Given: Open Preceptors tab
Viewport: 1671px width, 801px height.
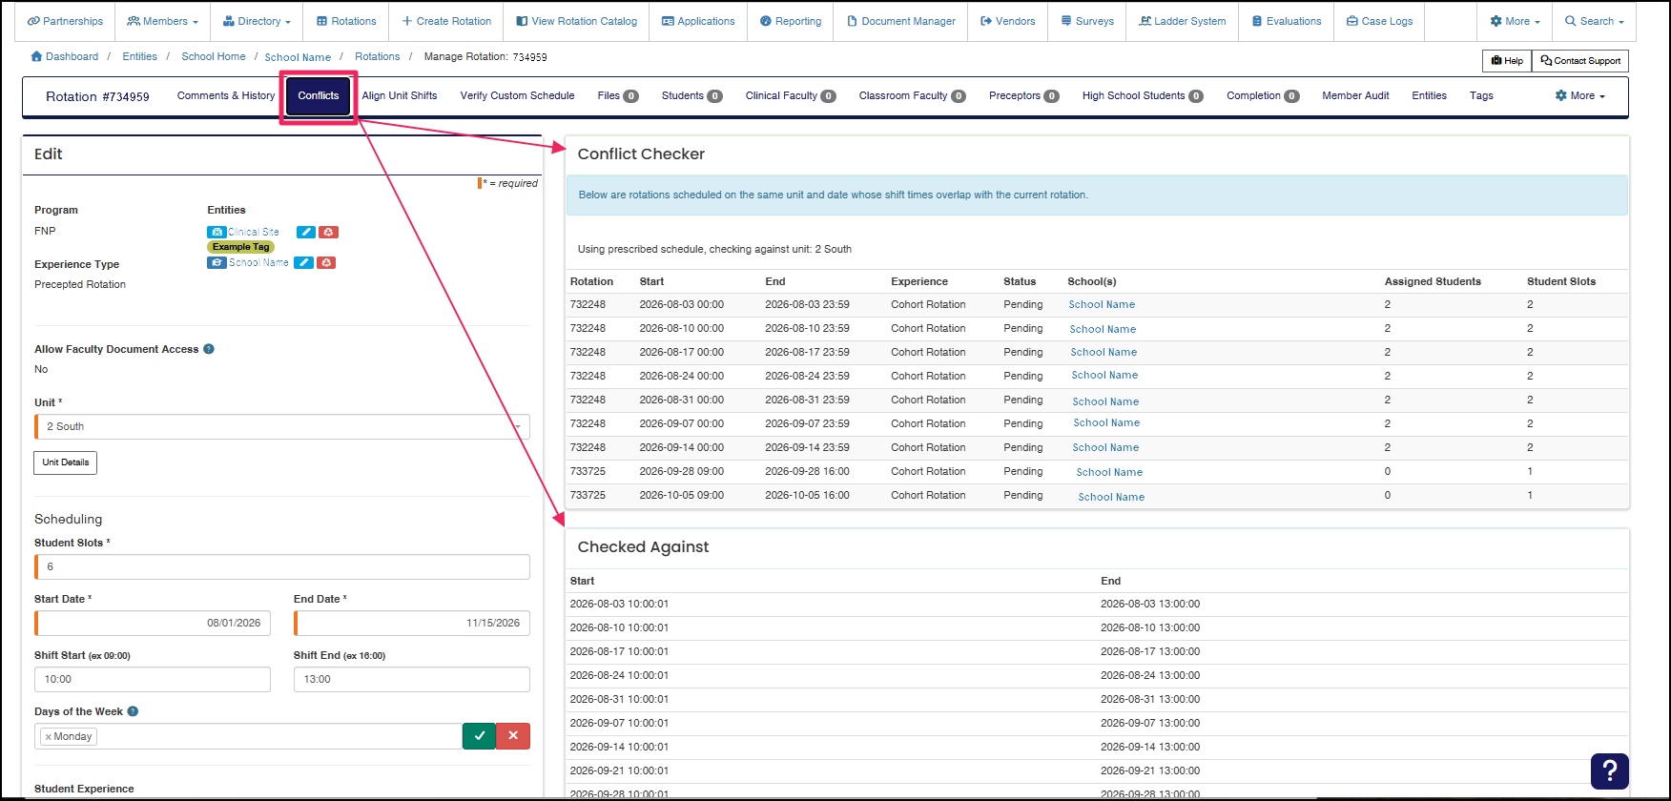Looking at the screenshot, I should [x=1023, y=95].
